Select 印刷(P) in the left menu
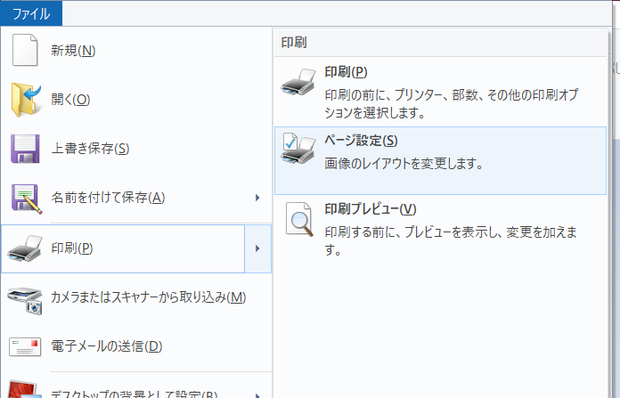 click(x=123, y=248)
